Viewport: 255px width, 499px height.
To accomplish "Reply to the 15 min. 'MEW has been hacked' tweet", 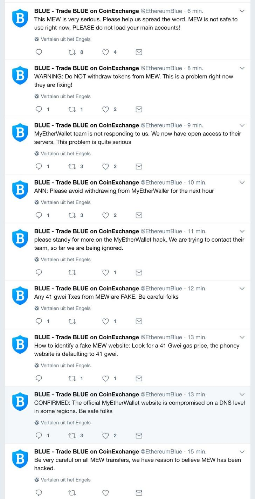I will (39, 493).
